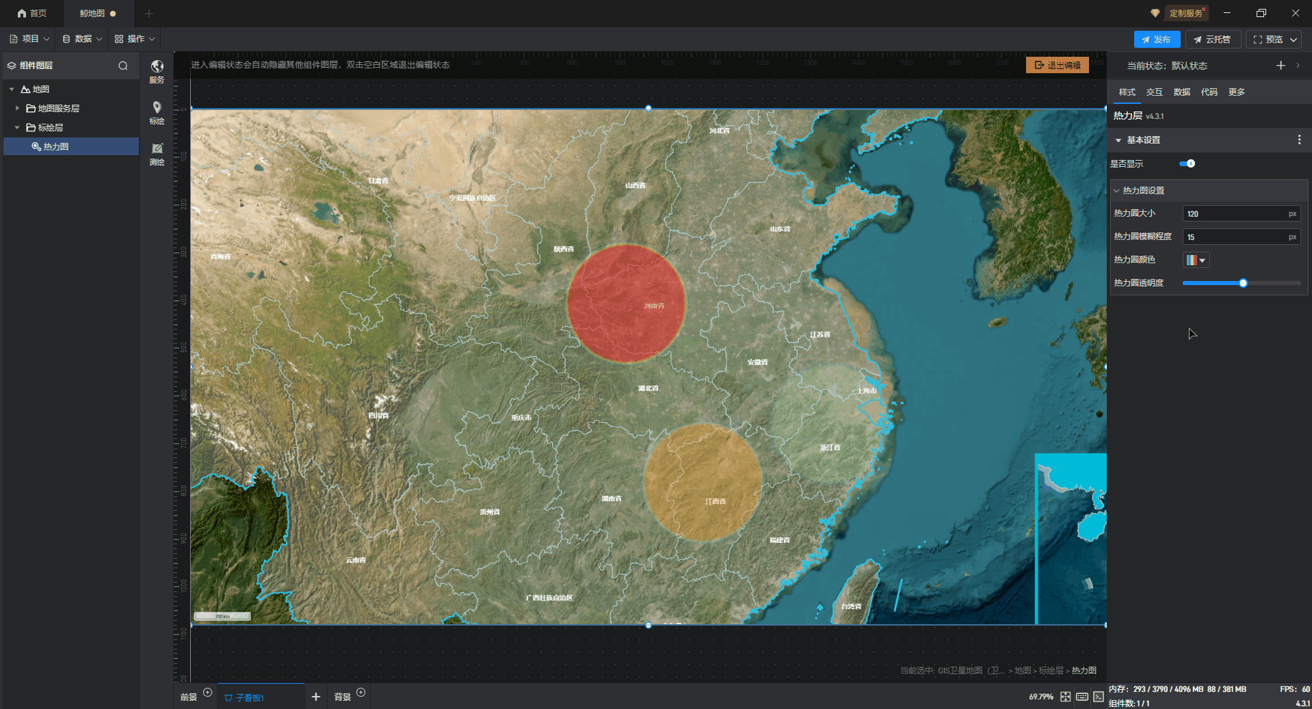Click the 定制服务 diamond icon
The image size is (1312, 709).
point(1155,13)
